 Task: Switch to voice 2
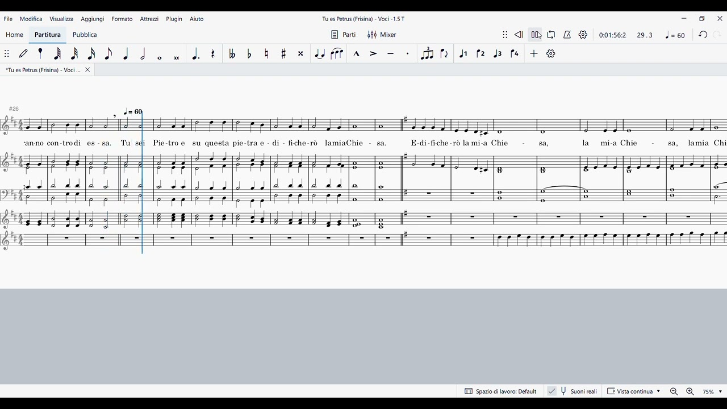[481, 53]
